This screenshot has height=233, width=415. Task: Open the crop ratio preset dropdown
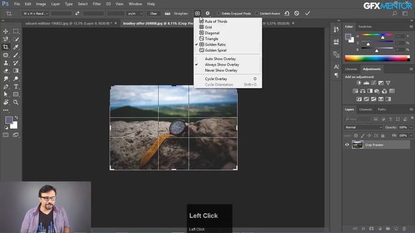pos(35,14)
